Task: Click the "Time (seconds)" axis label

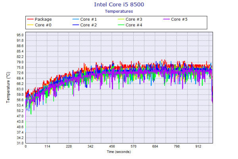Action: click(x=119, y=152)
